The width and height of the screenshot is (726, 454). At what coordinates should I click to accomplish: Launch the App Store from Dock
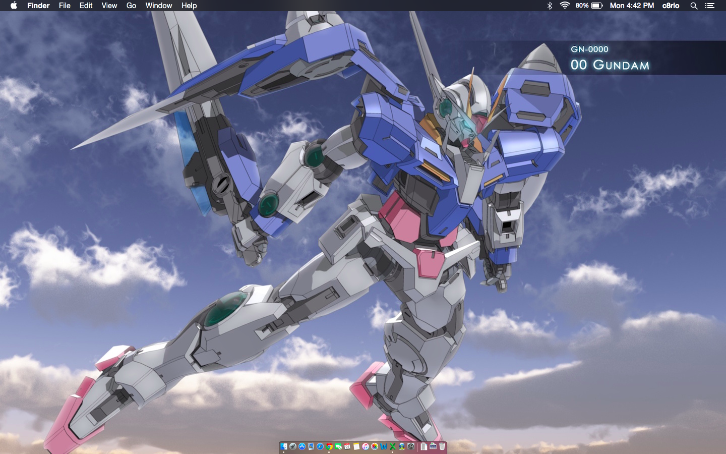(x=302, y=446)
